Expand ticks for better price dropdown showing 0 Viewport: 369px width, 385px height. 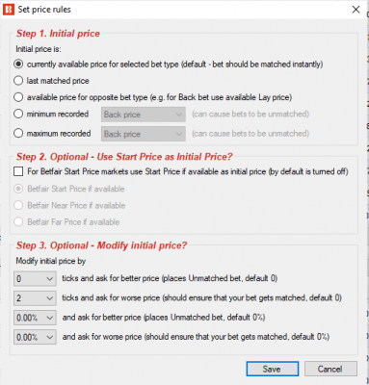click(35, 278)
